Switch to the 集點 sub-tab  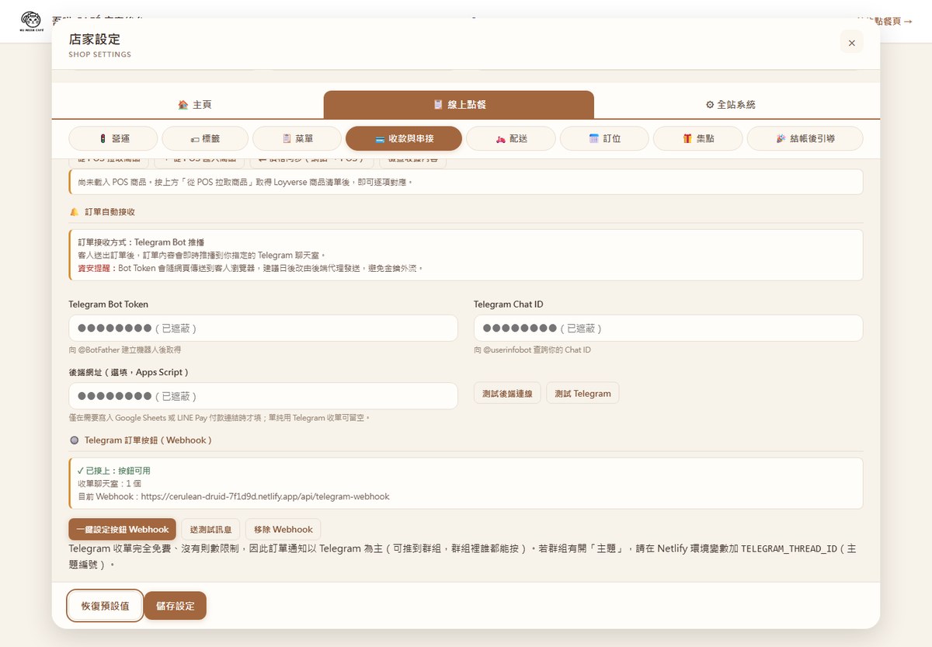tap(697, 138)
